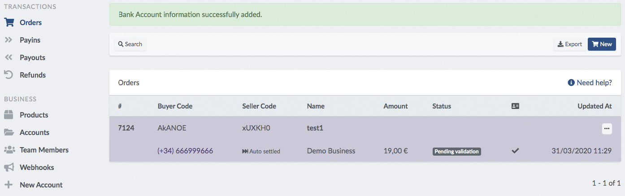Image resolution: width=625 pixels, height=196 pixels.
Task: Click the Team Members people icon
Action: click(x=9, y=150)
